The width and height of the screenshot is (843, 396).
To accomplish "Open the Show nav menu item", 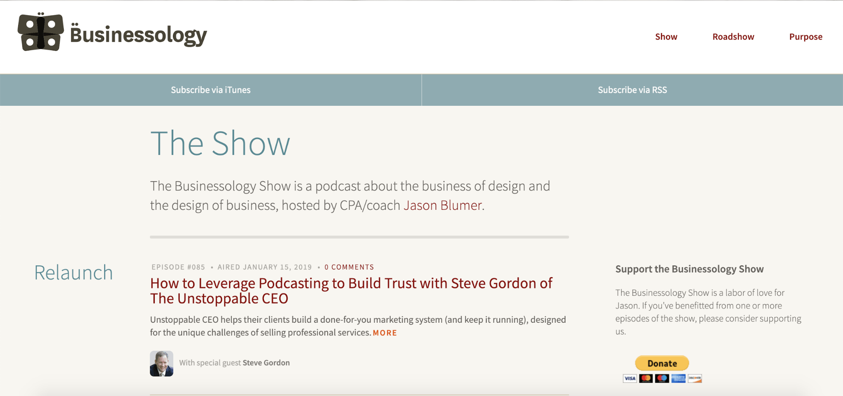I will (x=666, y=37).
